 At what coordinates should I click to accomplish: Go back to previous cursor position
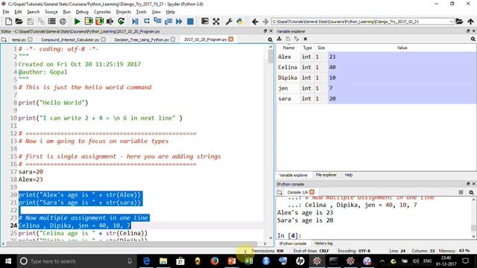pyautogui.click(x=255, y=22)
